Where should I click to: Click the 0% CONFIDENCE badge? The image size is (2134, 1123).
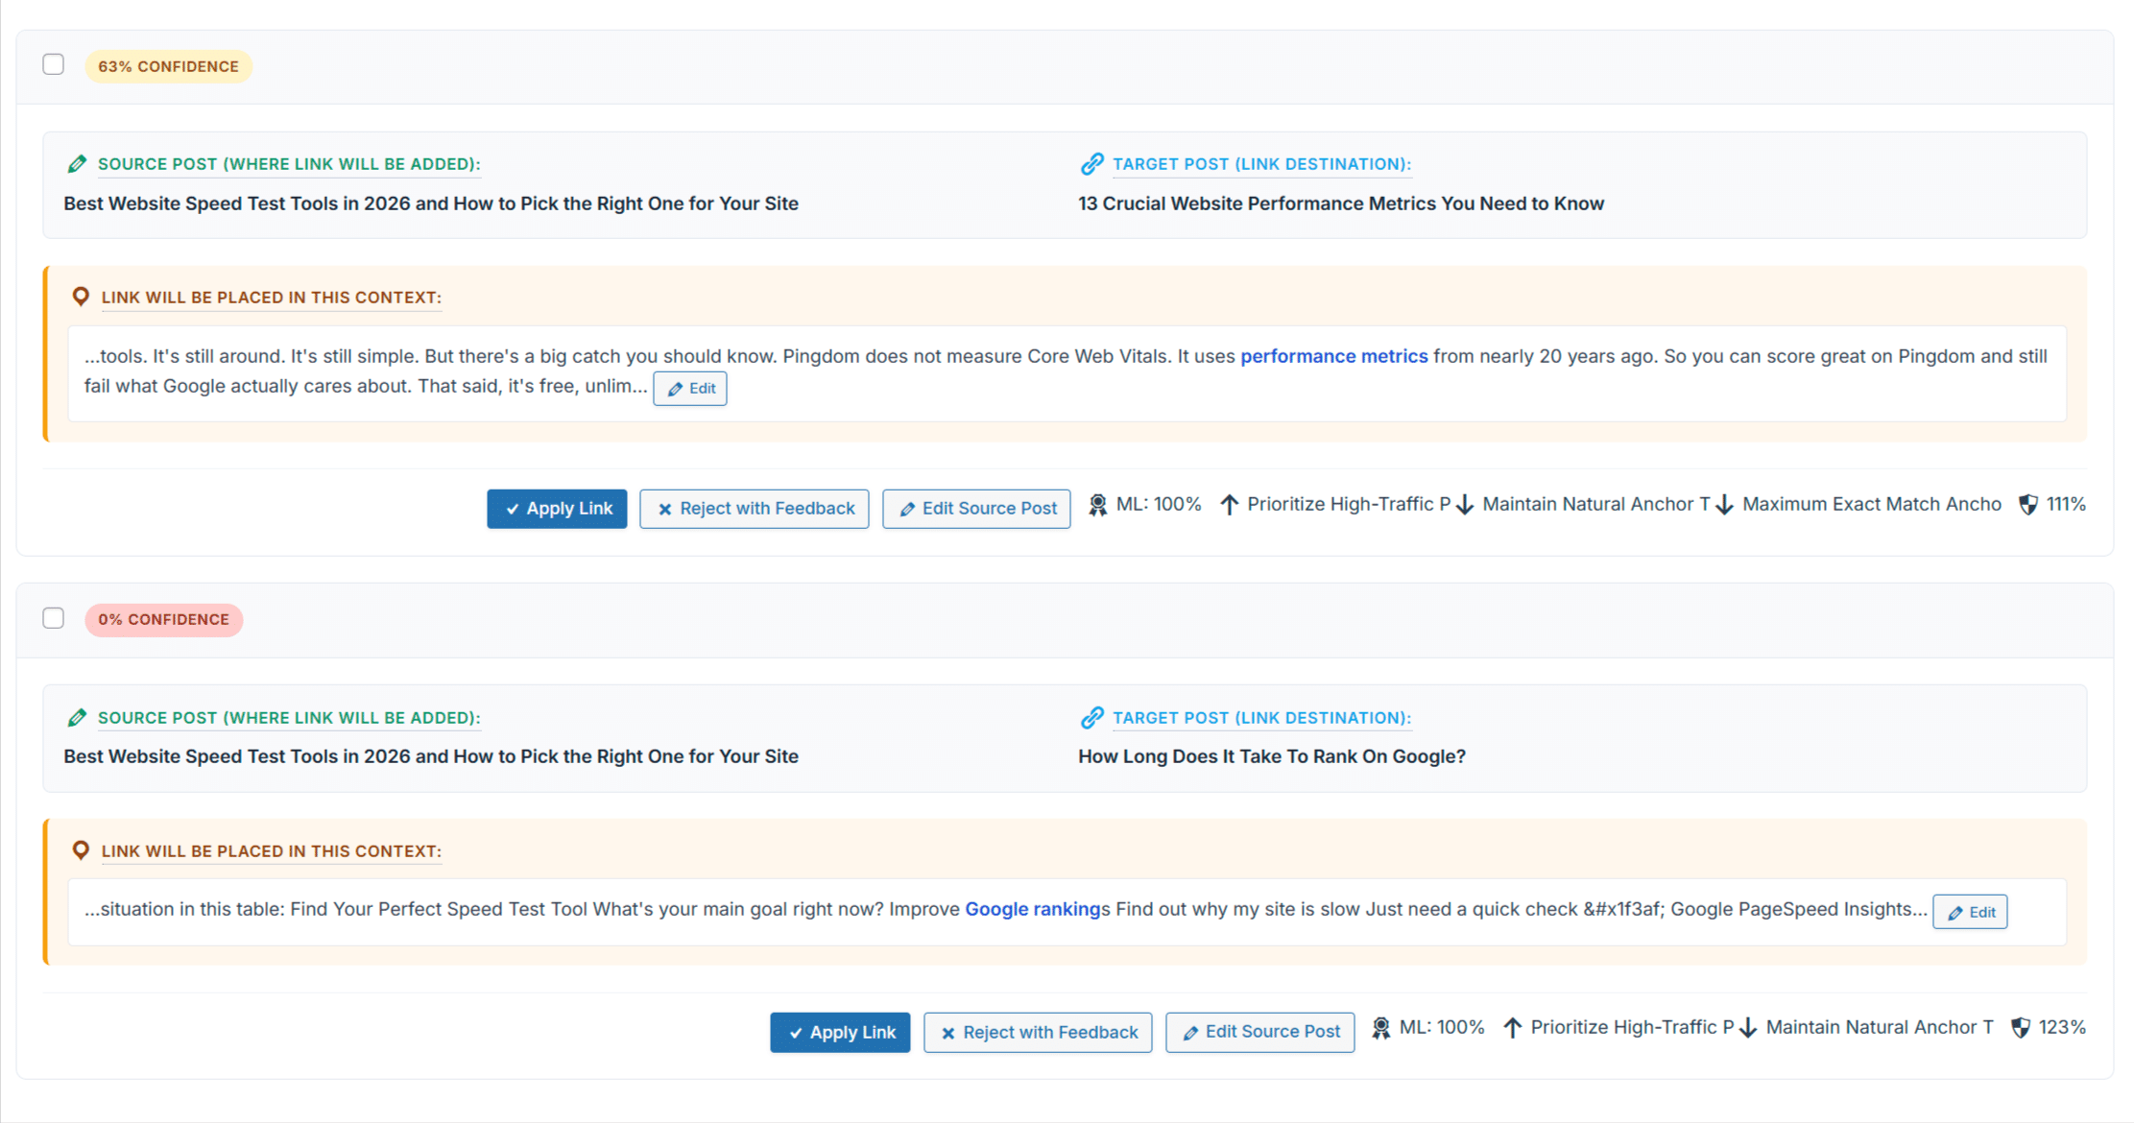[163, 619]
